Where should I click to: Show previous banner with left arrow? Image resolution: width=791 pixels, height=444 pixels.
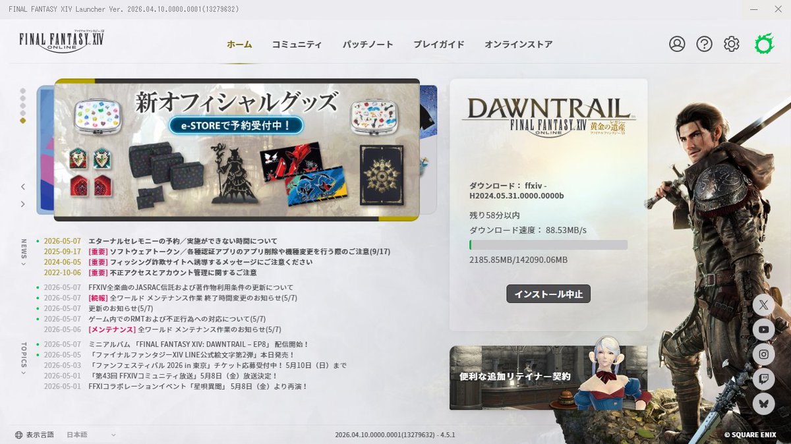click(x=22, y=187)
